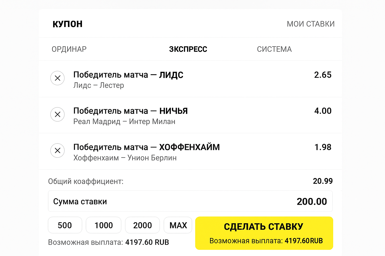This screenshot has width=385, height=256.
Task: Remove the Реал Мадрид – Интер Милан selection
Action: [x=57, y=114]
